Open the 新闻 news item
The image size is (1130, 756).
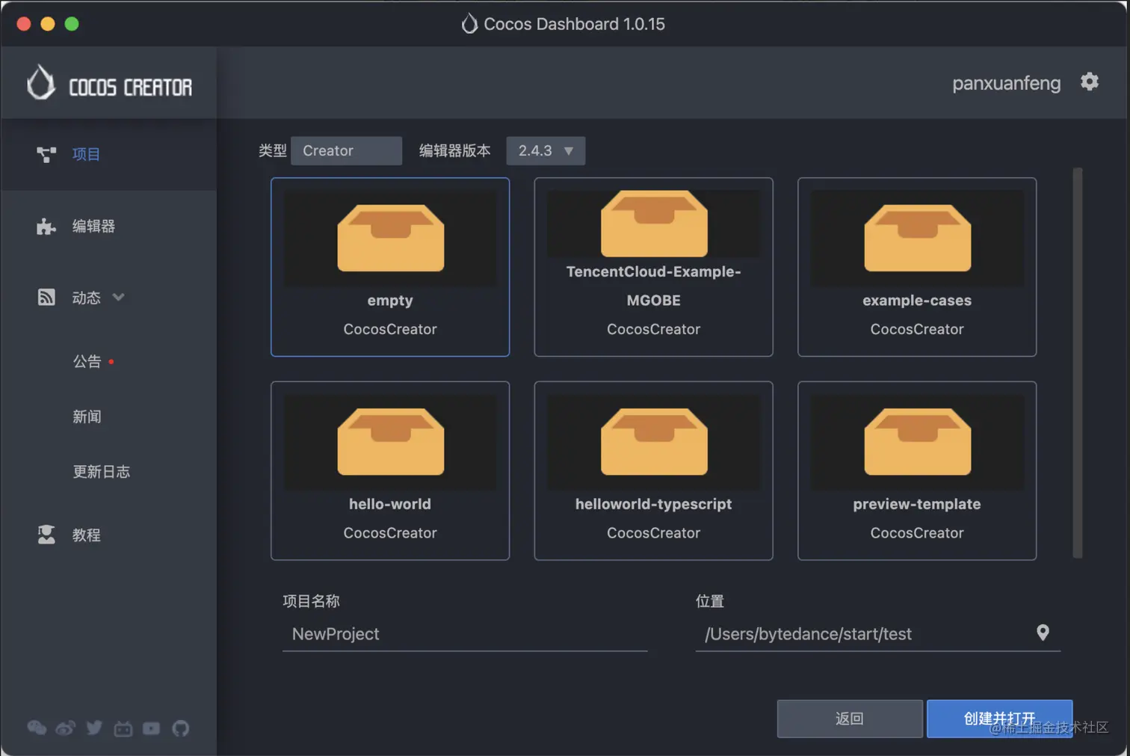point(87,417)
